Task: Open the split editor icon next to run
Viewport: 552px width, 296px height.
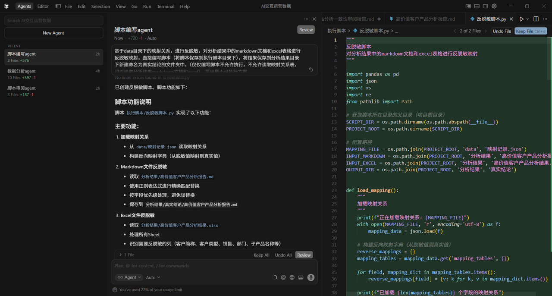Action: click(536, 19)
